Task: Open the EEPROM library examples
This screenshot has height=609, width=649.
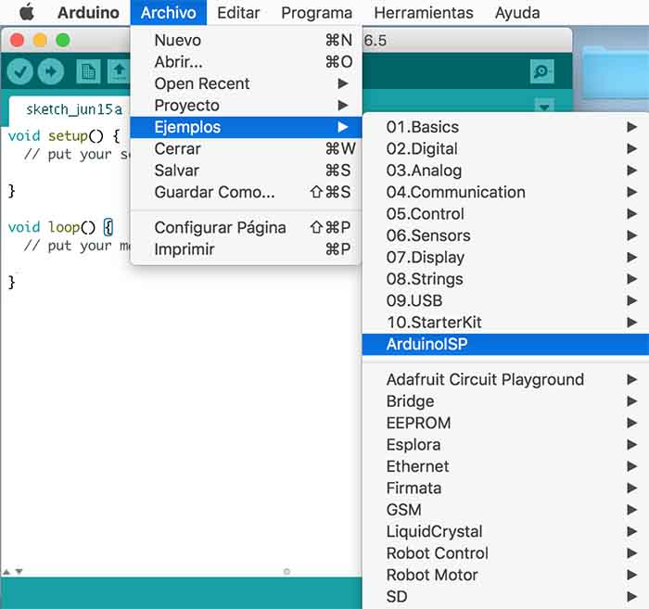Action: point(505,423)
